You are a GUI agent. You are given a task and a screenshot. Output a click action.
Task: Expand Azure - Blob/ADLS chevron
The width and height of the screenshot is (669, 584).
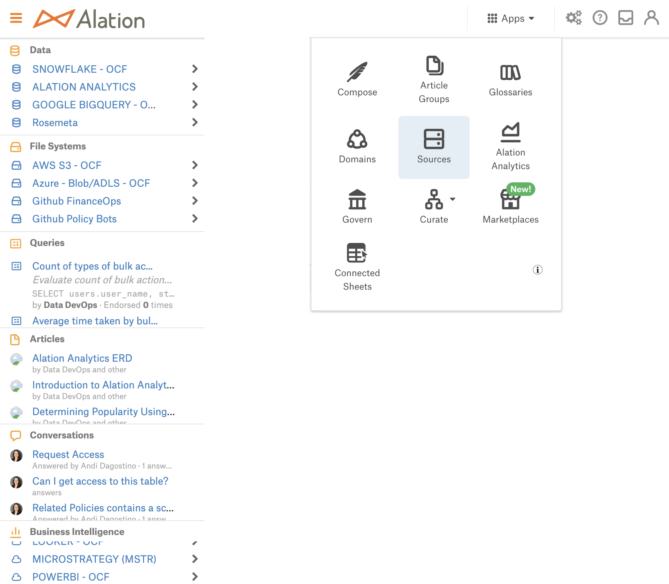(195, 183)
